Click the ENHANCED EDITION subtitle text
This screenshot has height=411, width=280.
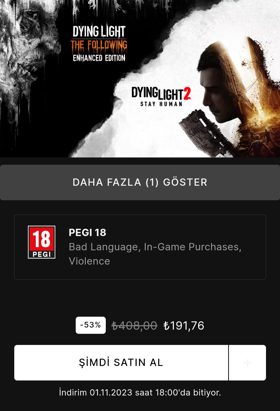pos(99,58)
